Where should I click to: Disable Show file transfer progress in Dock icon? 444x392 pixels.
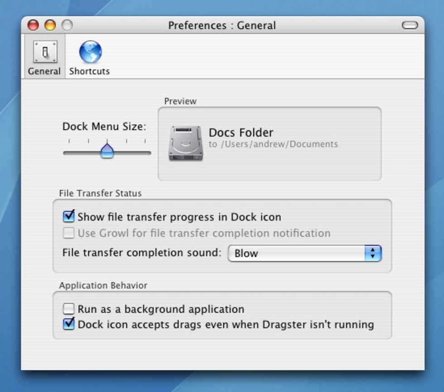[x=69, y=216]
